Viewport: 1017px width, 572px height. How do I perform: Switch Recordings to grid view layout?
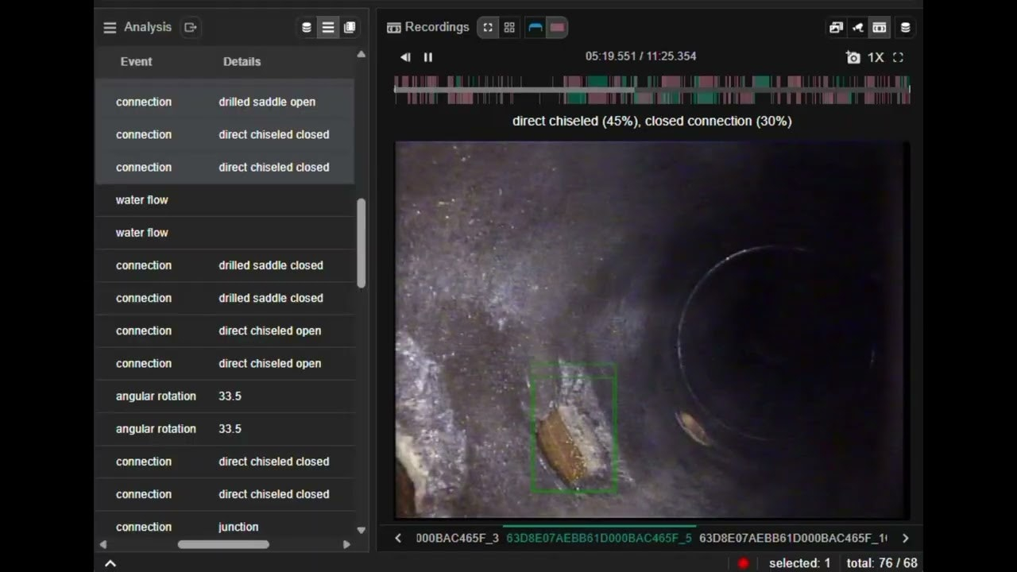(509, 28)
